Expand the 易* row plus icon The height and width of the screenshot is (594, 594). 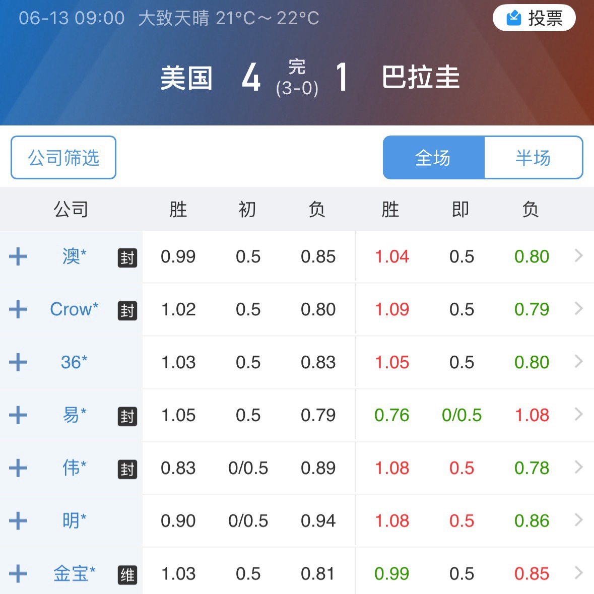click(x=18, y=415)
